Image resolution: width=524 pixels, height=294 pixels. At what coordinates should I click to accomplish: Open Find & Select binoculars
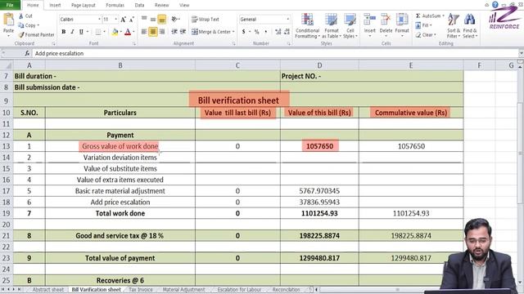click(469, 25)
